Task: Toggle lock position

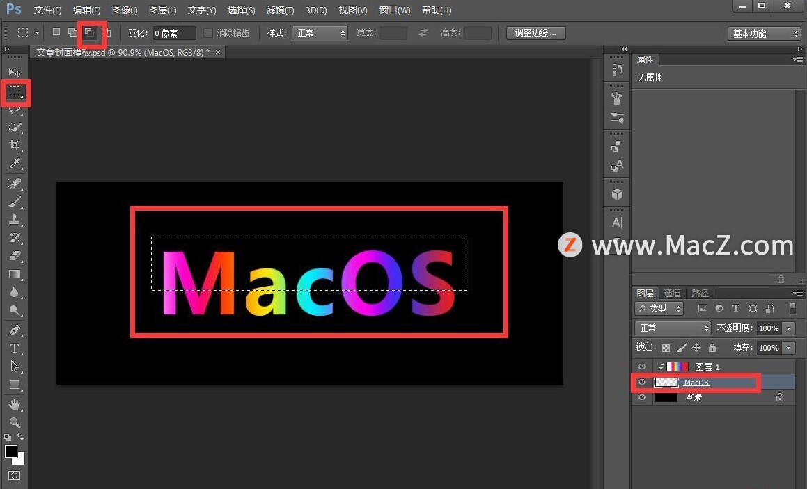Action: click(696, 348)
